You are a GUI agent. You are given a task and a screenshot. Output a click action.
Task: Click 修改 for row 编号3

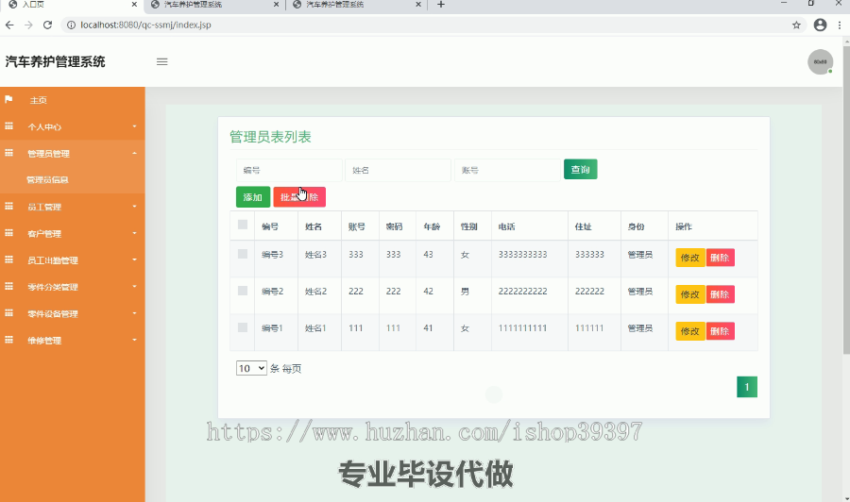pyautogui.click(x=689, y=258)
